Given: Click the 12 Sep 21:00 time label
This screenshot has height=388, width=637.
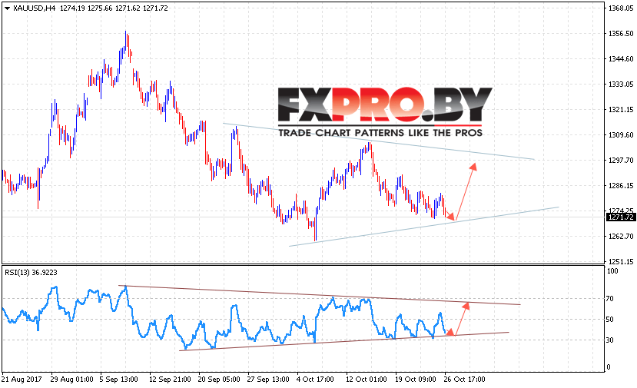Looking at the screenshot, I should [170, 379].
